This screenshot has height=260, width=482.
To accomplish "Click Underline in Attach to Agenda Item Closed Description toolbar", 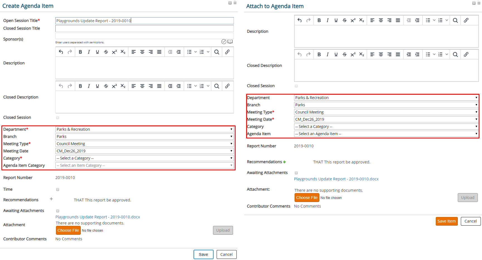I will click(x=336, y=54).
